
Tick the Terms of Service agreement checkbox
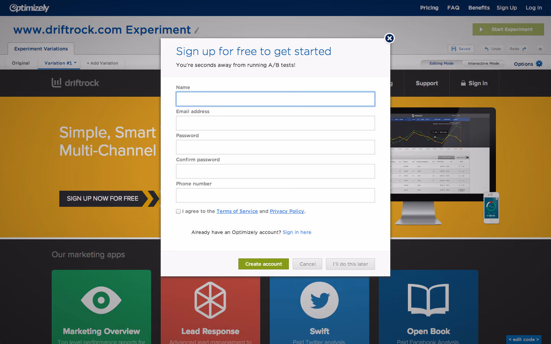178,211
